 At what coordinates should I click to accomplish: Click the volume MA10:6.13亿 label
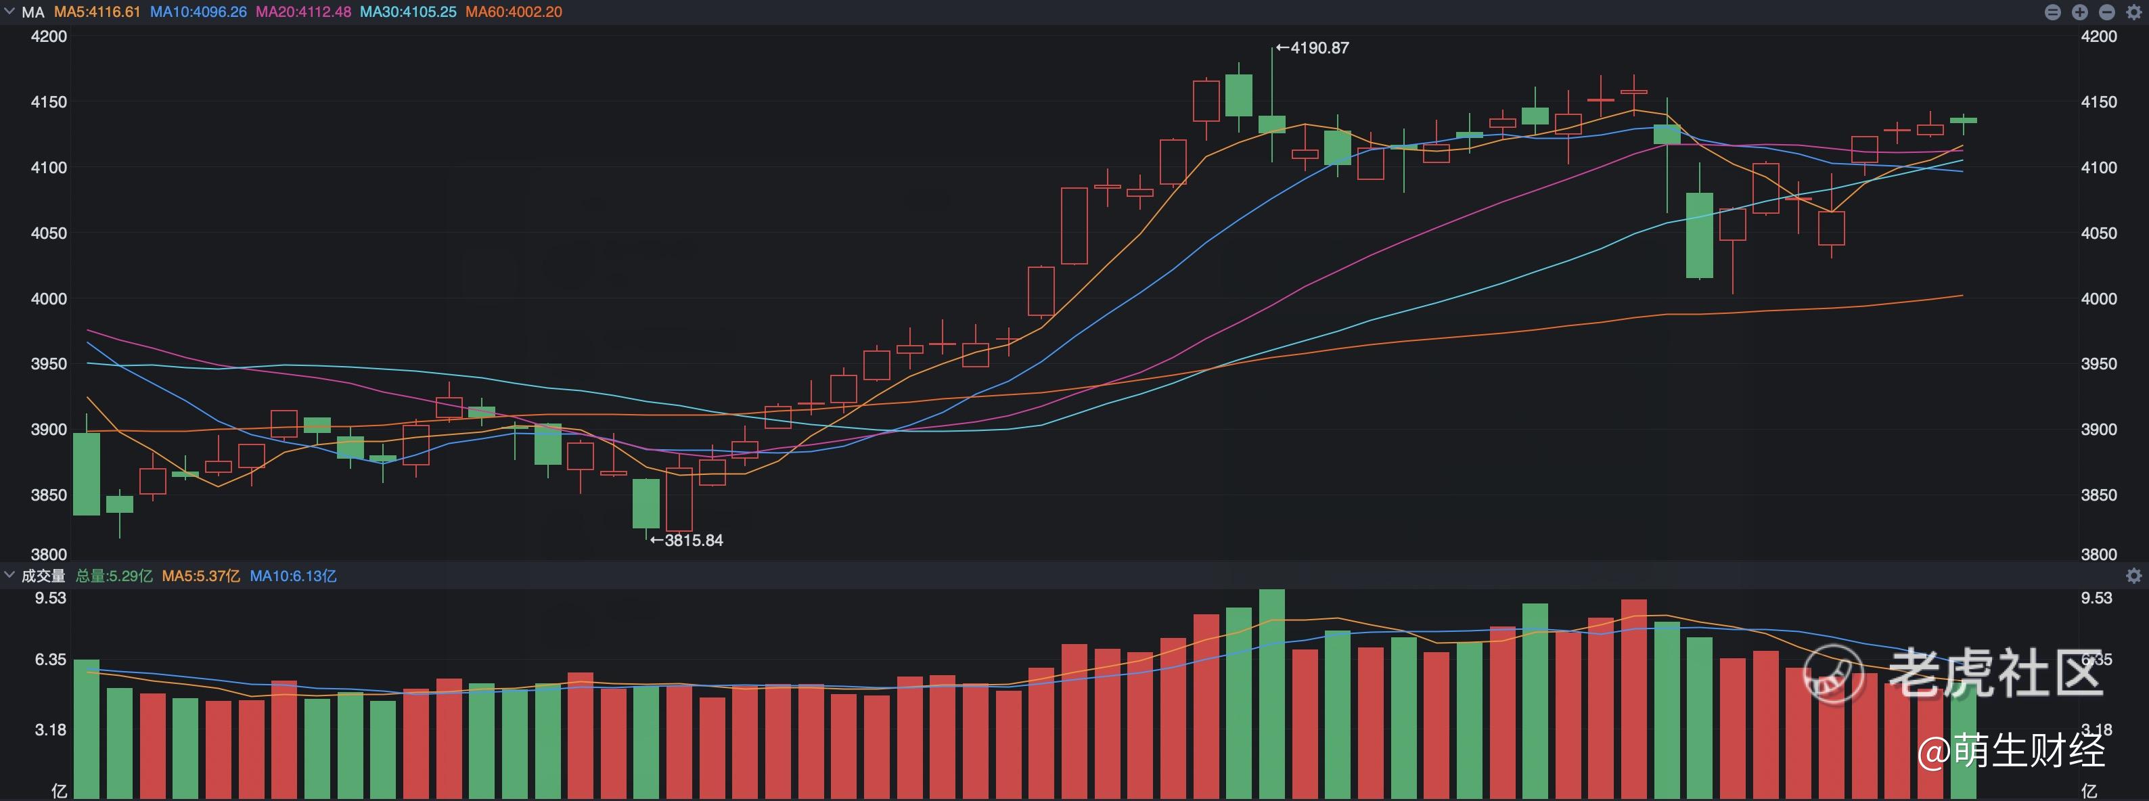(x=293, y=576)
